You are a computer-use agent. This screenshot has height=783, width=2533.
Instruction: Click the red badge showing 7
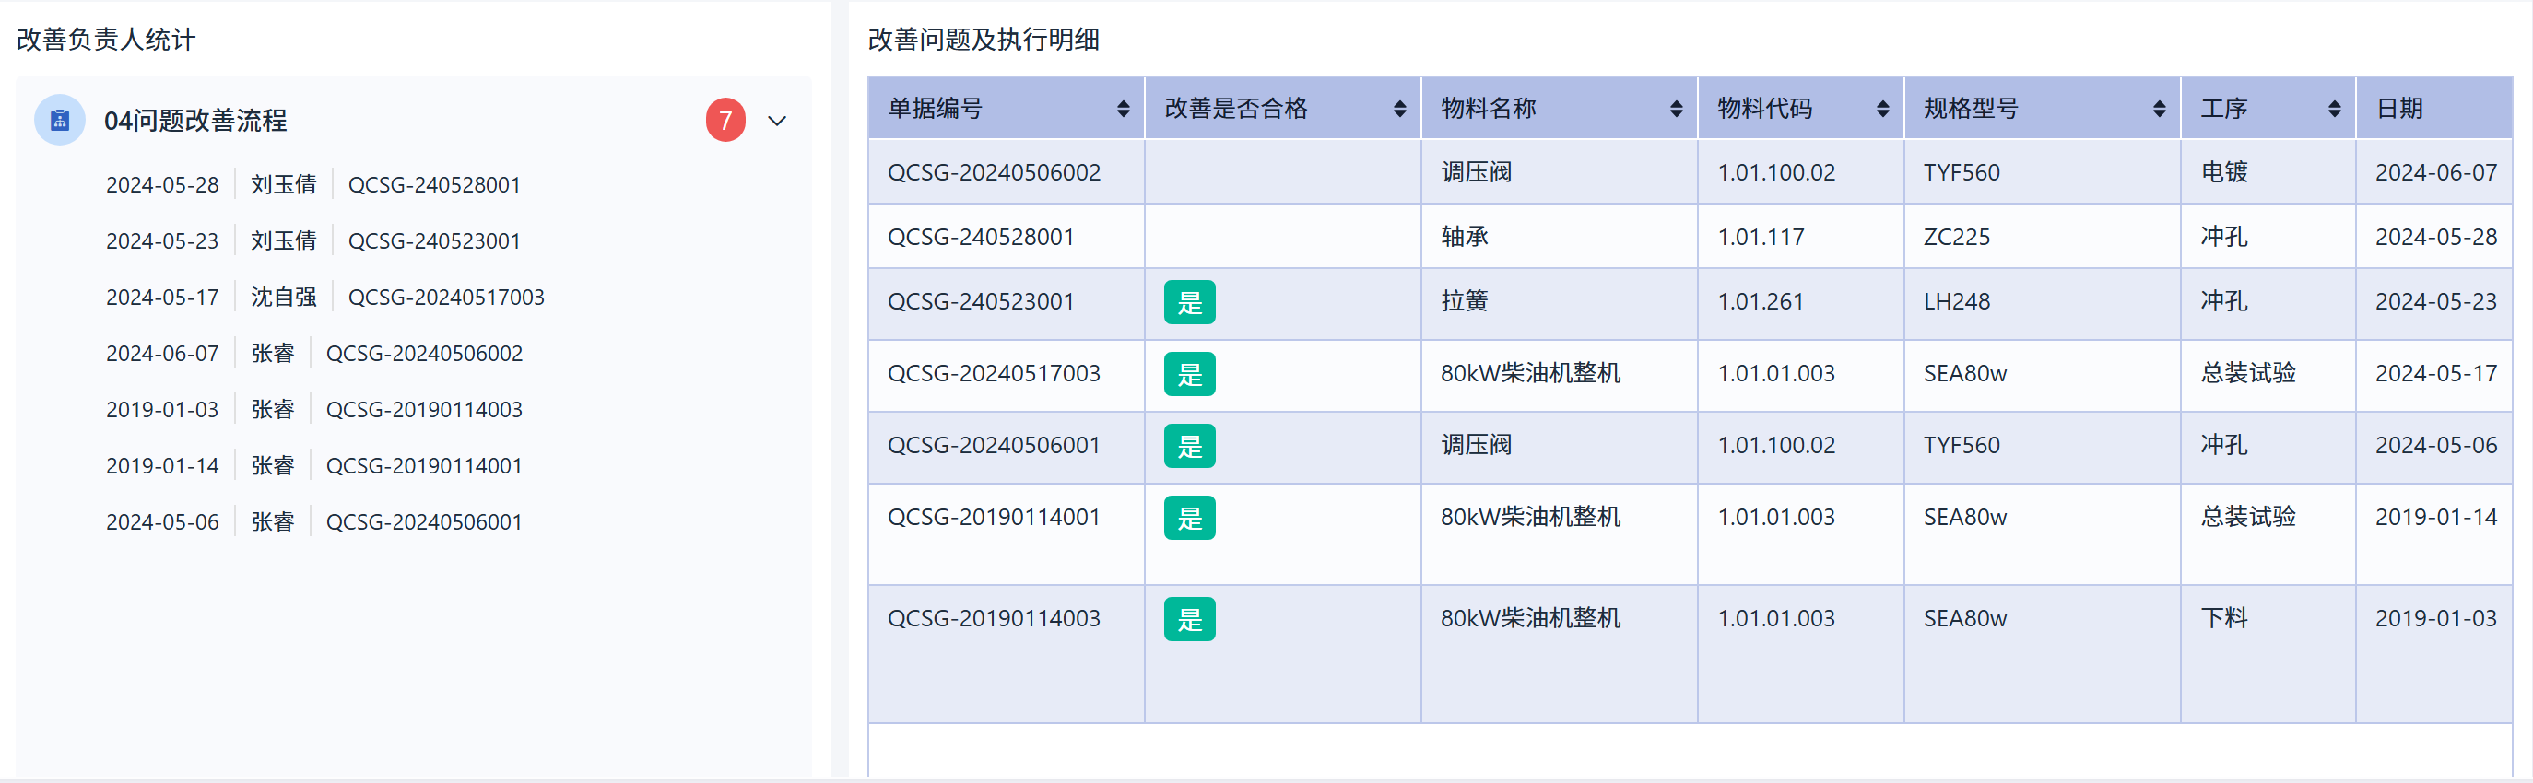pyautogui.click(x=725, y=120)
